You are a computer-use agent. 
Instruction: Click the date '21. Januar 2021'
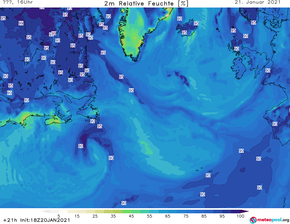tap(258, 2)
